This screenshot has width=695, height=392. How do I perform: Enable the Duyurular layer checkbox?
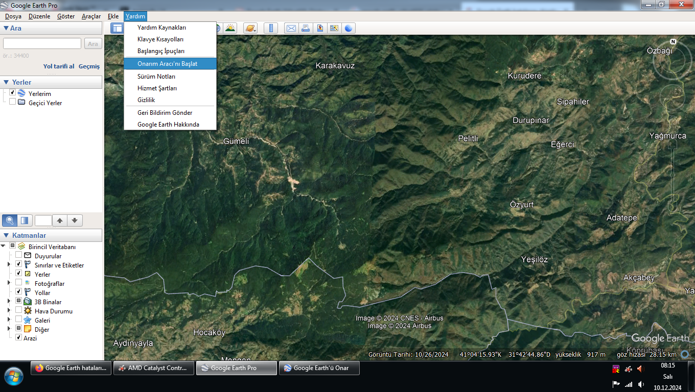pyautogui.click(x=19, y=255)
